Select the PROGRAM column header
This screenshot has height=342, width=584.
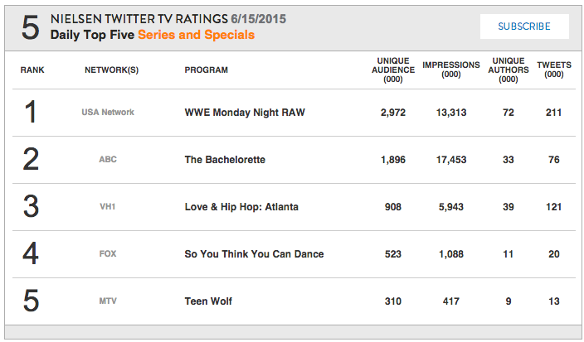click(x=207, y=70)
